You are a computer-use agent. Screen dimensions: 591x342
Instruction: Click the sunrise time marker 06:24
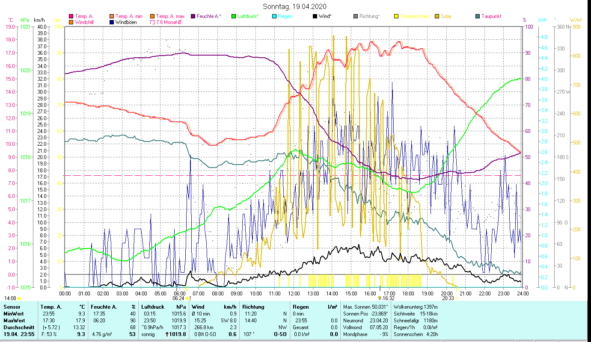(x=178, y=298)
